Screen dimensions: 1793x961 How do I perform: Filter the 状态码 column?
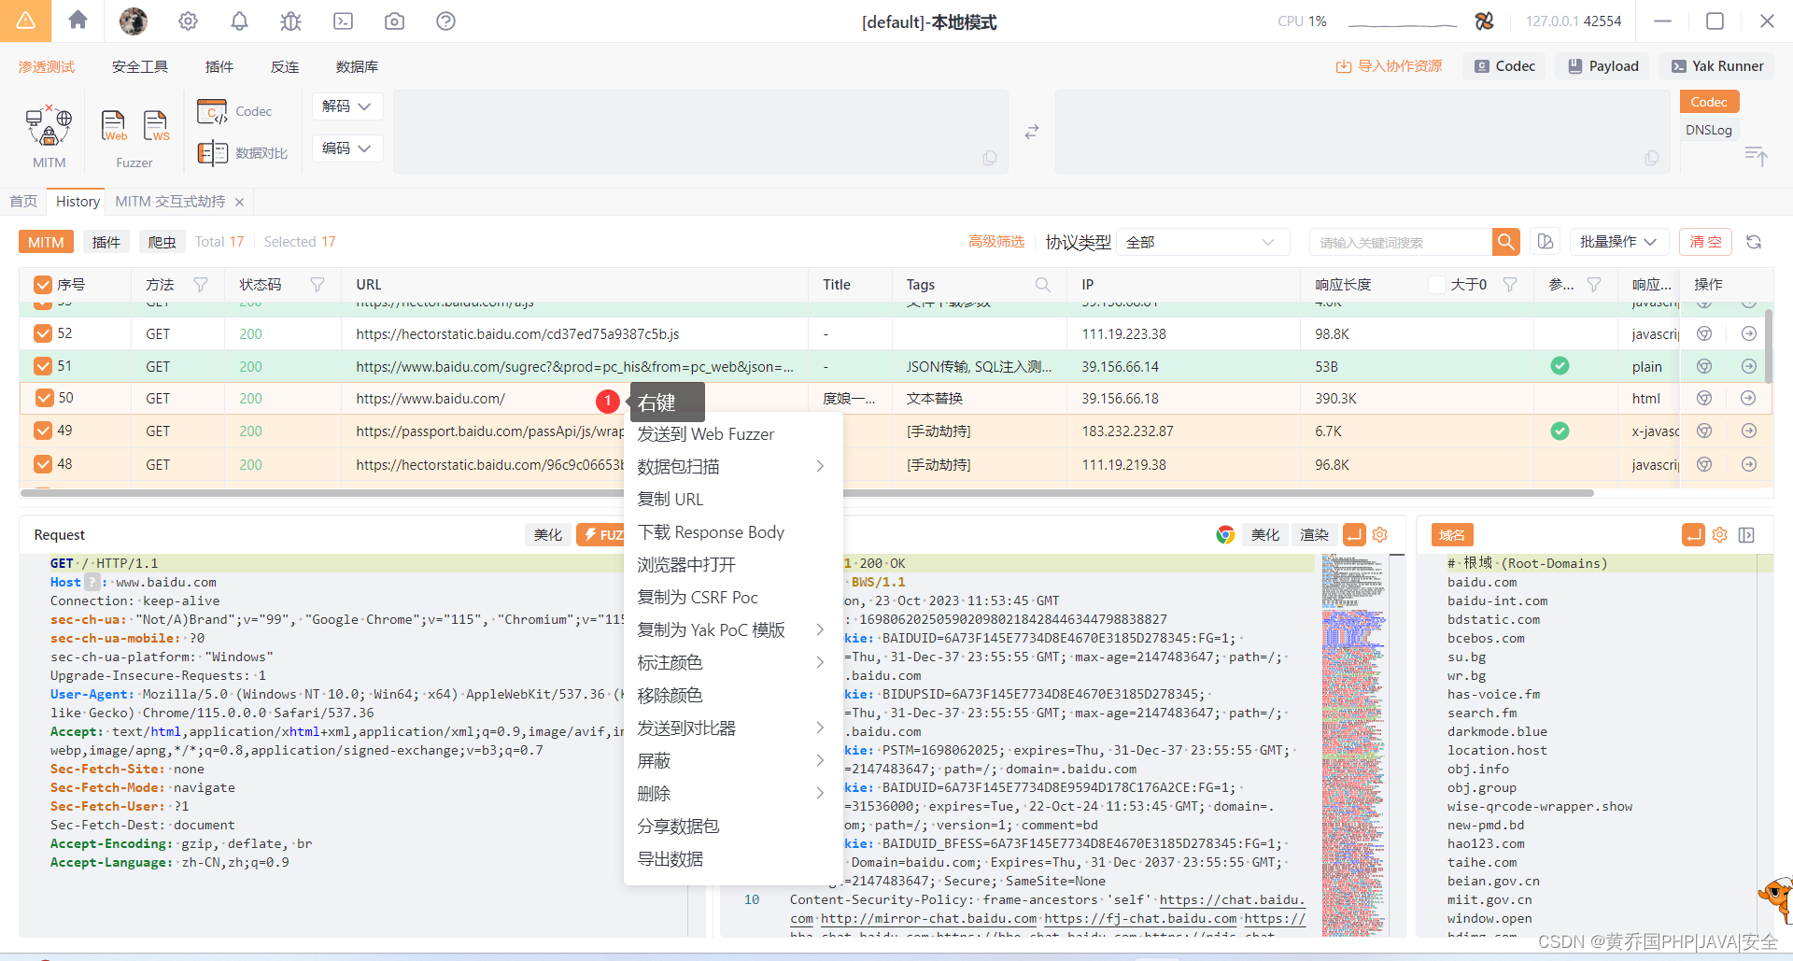318,285
